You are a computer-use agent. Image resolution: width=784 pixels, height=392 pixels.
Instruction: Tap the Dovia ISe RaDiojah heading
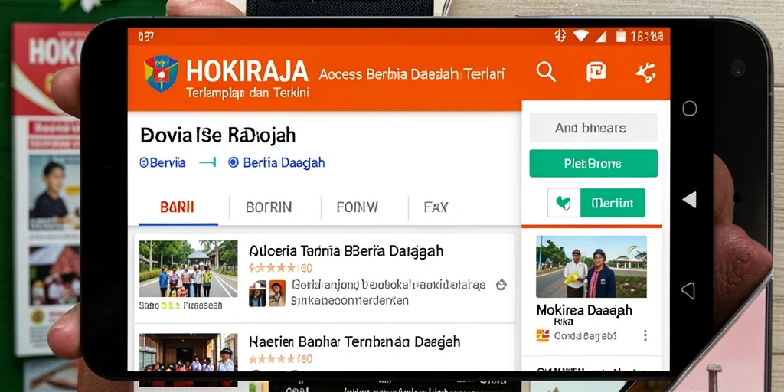[218, 135]
